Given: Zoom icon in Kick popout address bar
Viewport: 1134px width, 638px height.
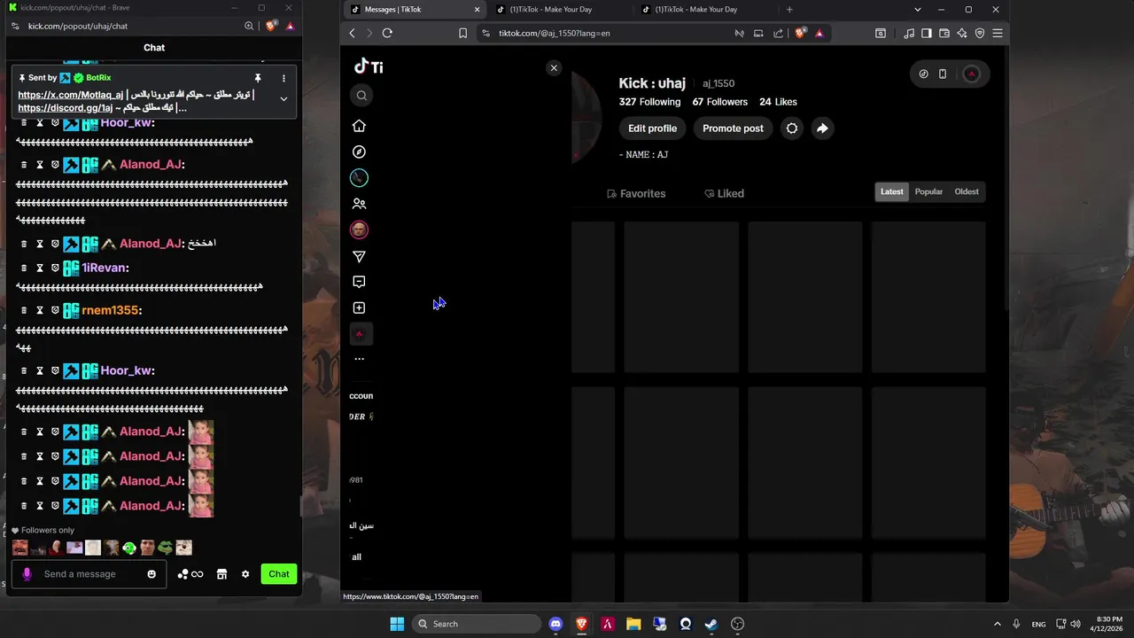Looking at the screenshot, I should (x=249, y=26).
